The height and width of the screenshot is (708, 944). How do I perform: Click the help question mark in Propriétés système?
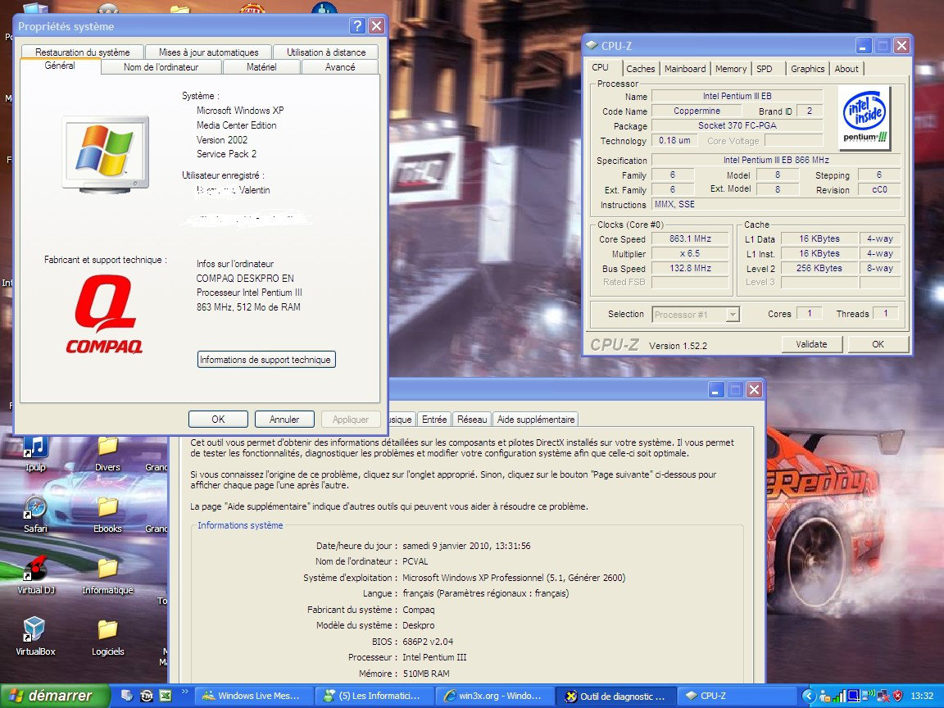(357, 26)
